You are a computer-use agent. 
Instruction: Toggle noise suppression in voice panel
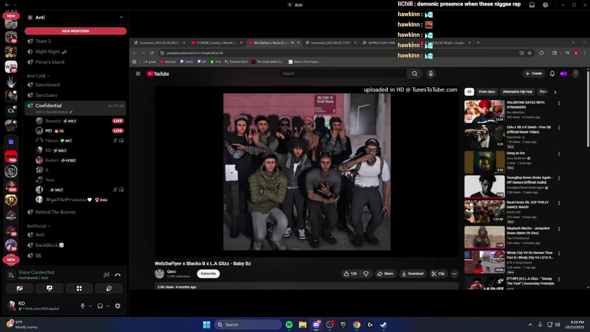click(106, 275)
